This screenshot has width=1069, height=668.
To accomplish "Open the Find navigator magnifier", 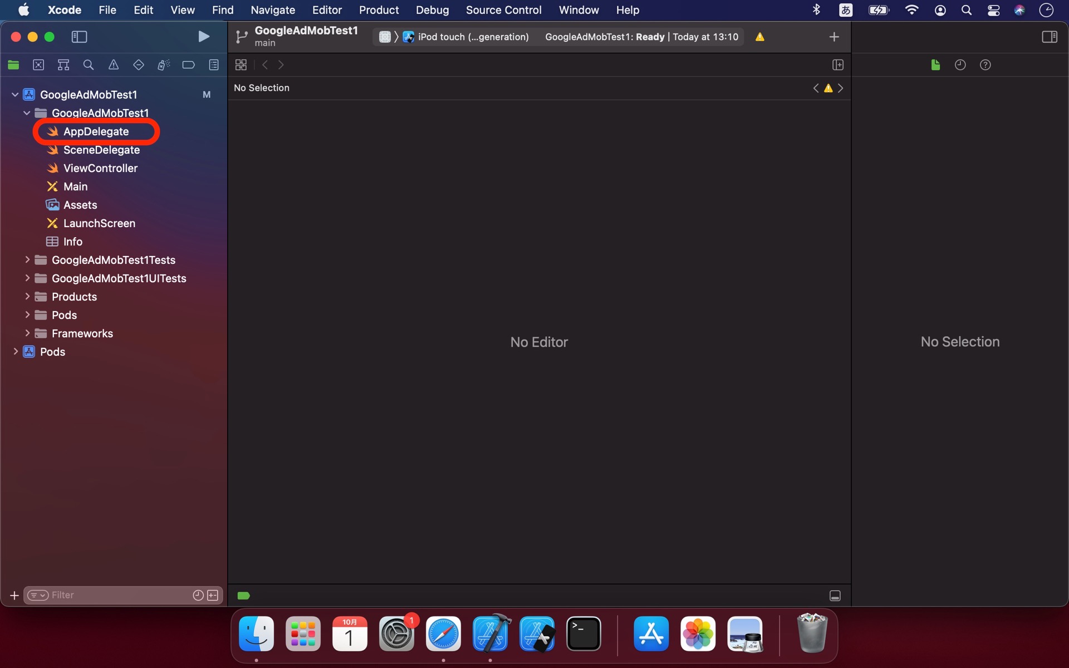I will point(89,65).
